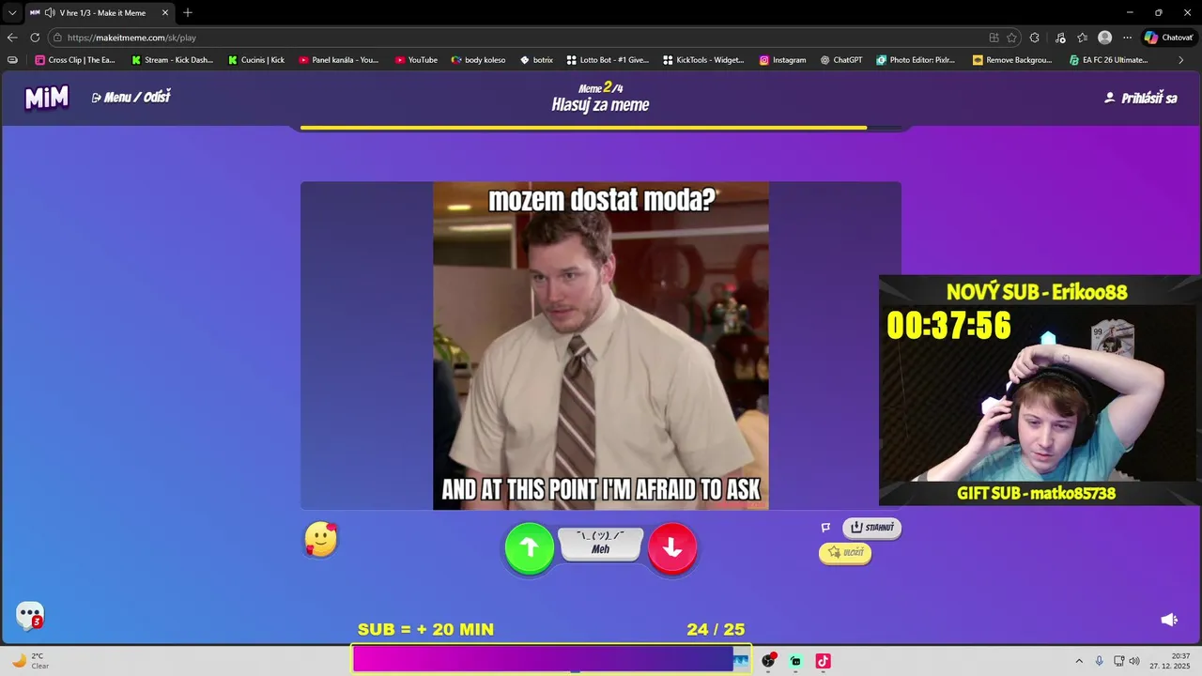
Task: Open weather widget on taskbar
Action: click(31, 661)
